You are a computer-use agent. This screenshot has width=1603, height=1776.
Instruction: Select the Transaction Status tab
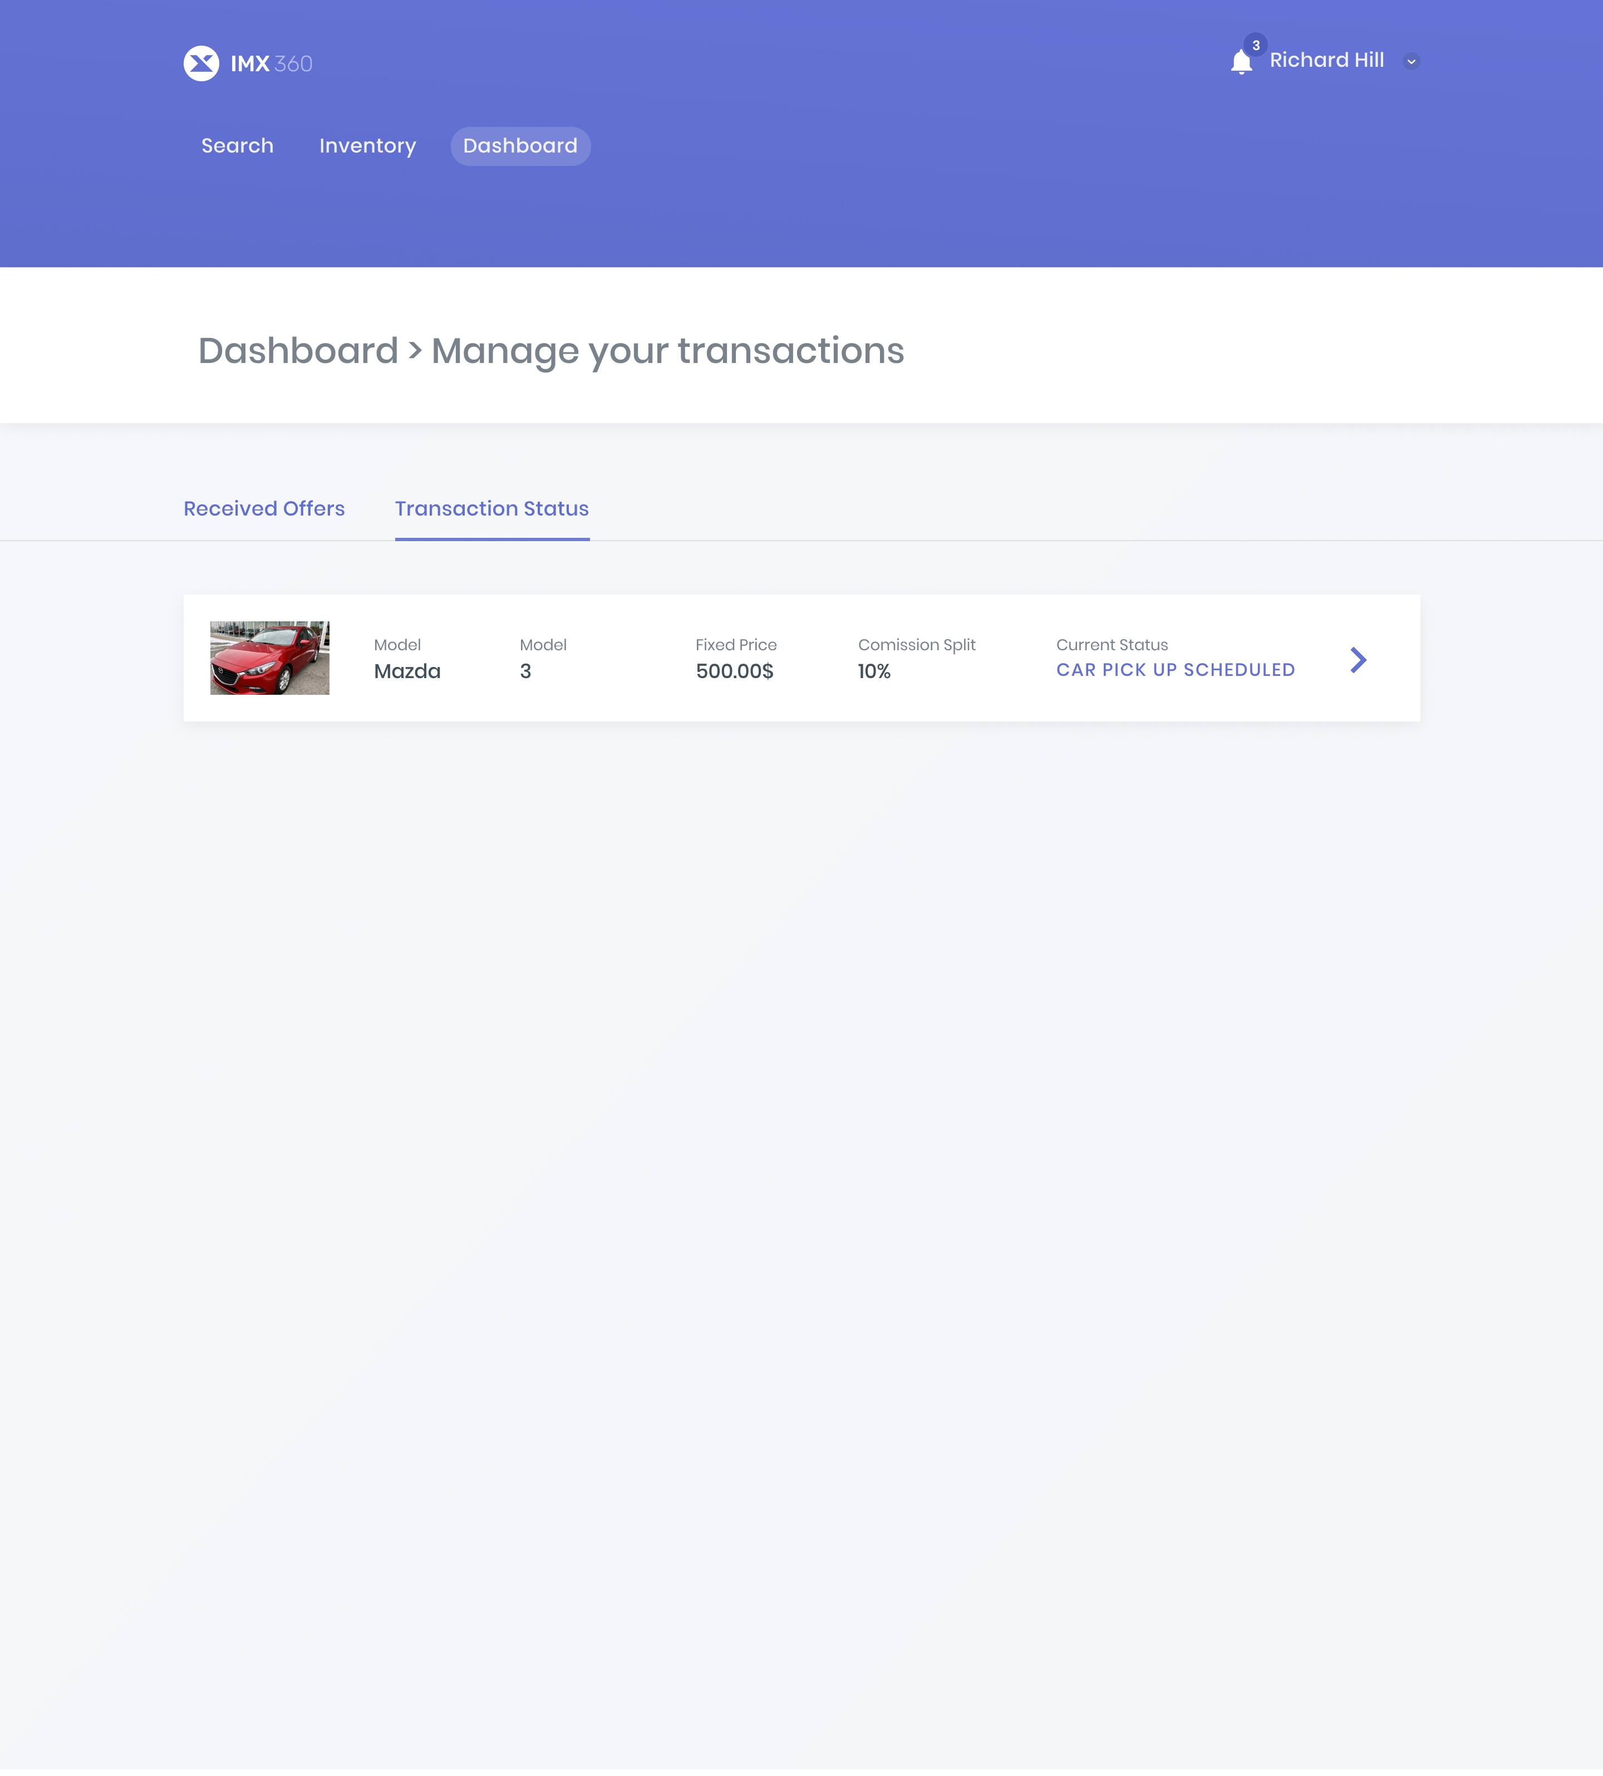pyautogui.click(x=491, y=509)
